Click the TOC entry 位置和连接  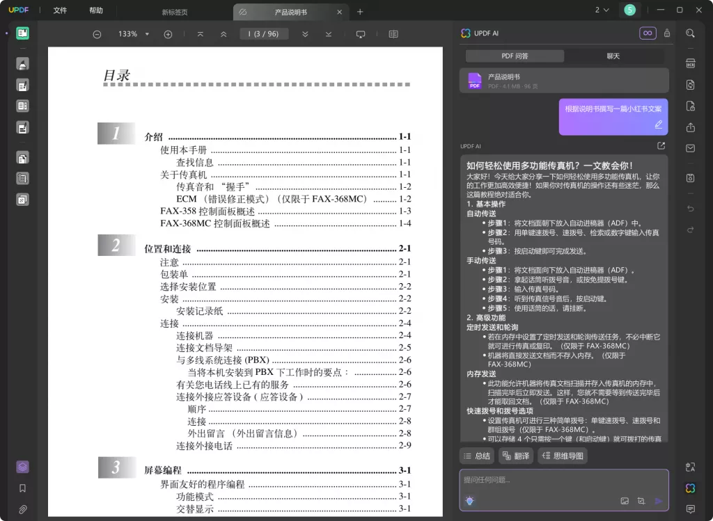point(168,248)
